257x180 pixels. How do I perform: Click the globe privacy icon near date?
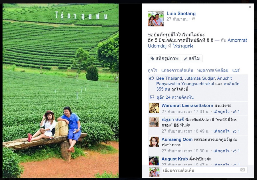[x=193, y=19]
